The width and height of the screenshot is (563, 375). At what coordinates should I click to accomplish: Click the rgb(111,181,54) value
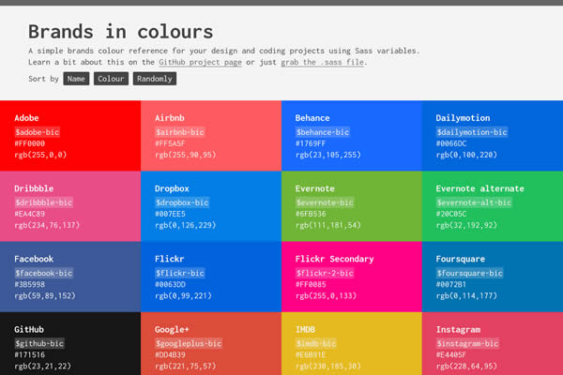(x=328, y=225)
